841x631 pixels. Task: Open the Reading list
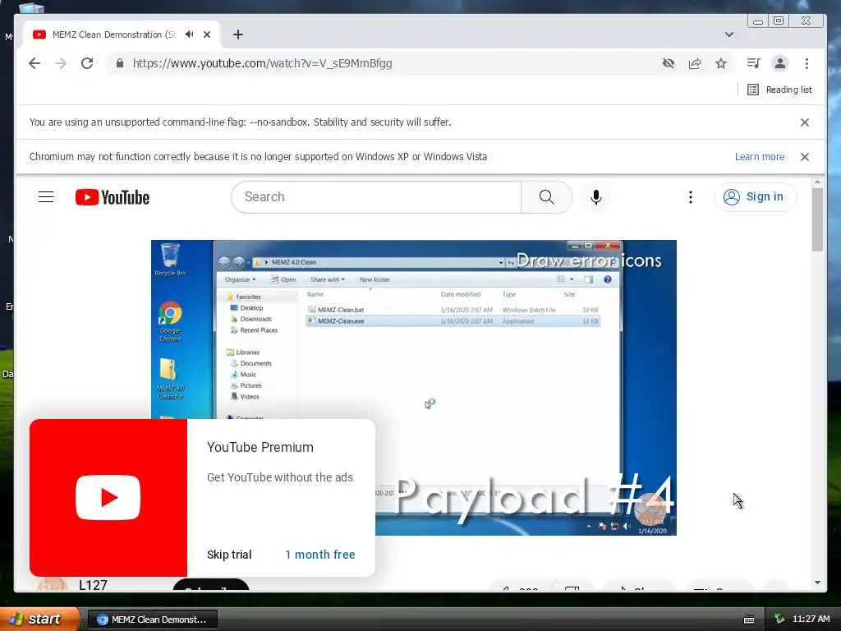[x=780, y=90]
